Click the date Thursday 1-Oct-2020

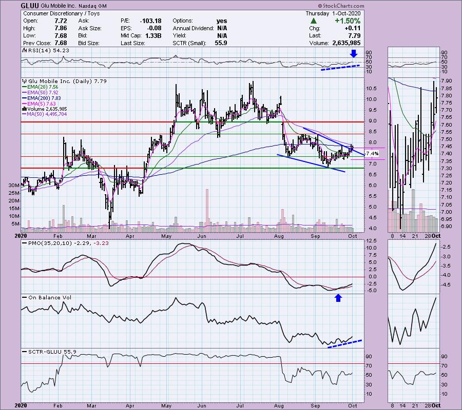[333, 13]
